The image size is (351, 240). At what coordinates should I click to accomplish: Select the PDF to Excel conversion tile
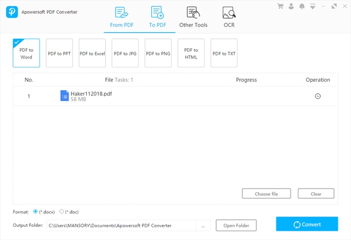tap(92, 53)
